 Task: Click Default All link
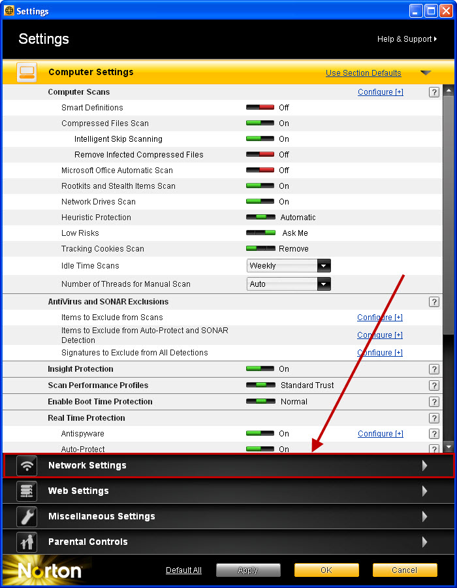coord(183,570)
